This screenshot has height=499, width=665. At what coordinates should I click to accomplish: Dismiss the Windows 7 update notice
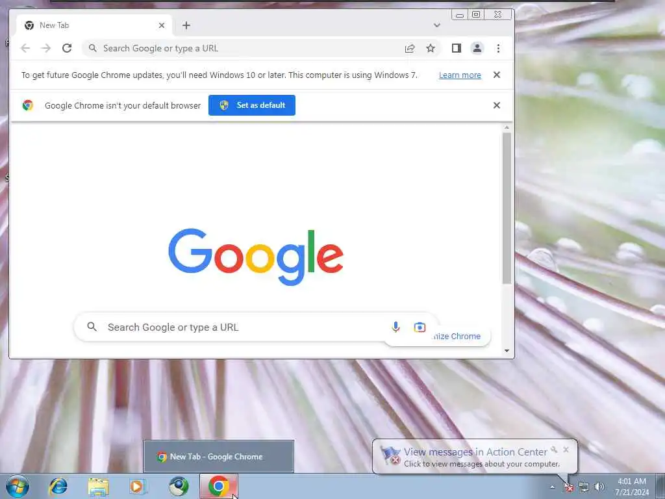497,75
